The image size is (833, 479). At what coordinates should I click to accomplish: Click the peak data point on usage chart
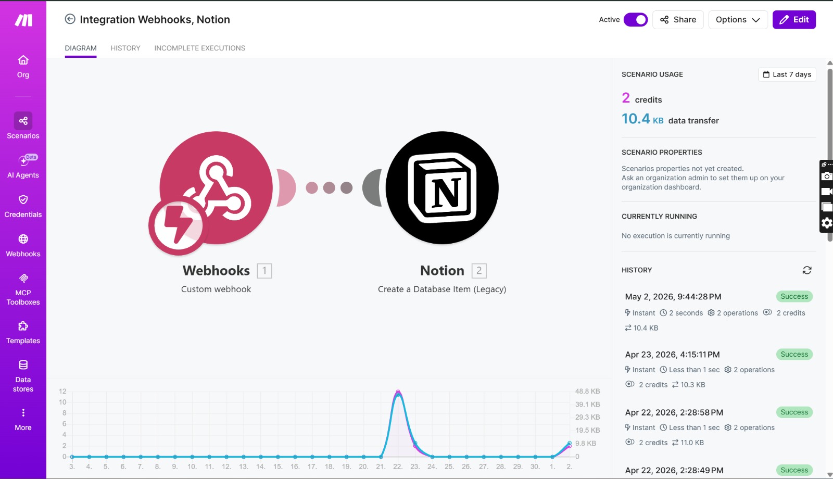[398, 392]
